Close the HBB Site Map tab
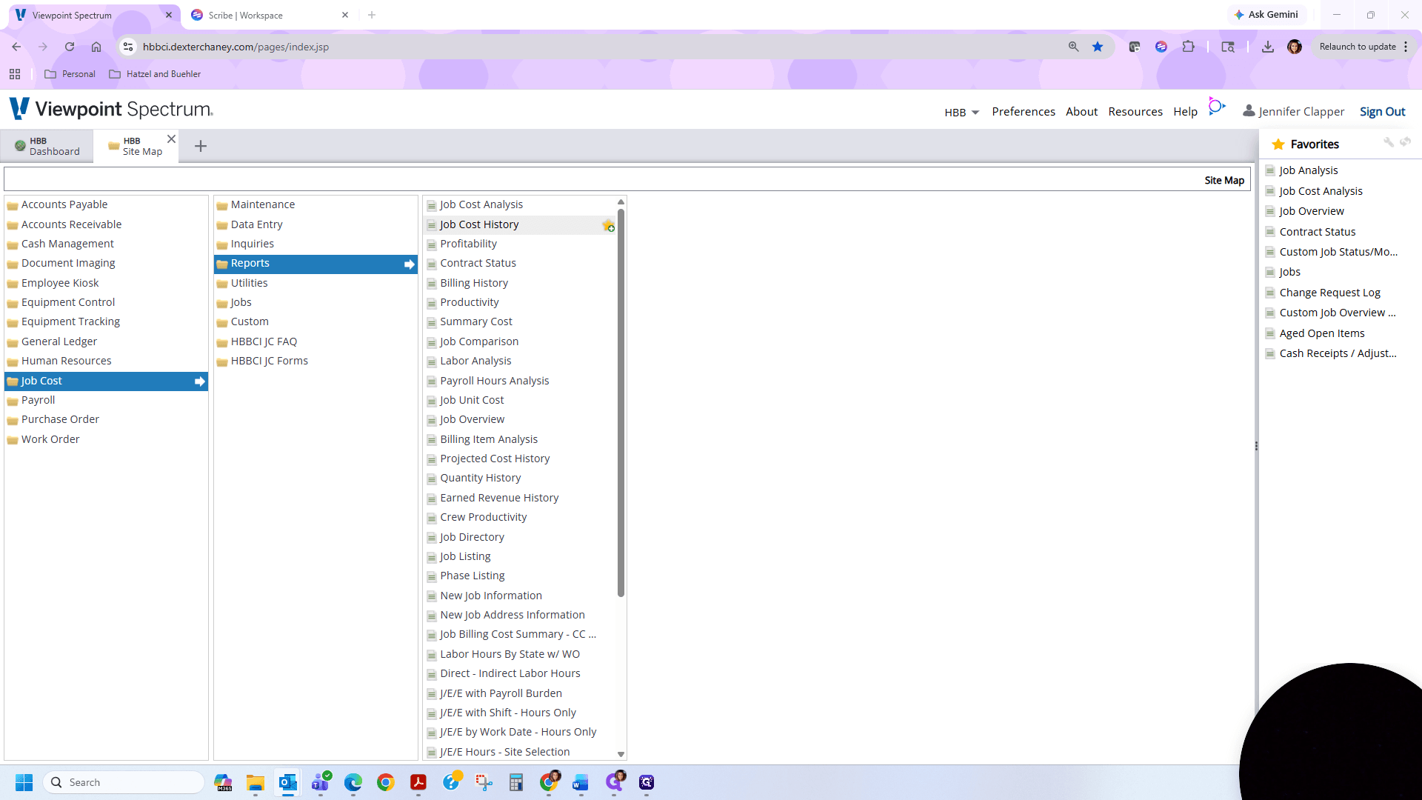The width and height of the screenshot is (1422, 800). click(171, 139)
